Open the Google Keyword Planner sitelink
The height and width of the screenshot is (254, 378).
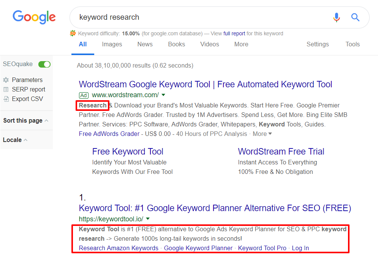[x=198, y=248]
